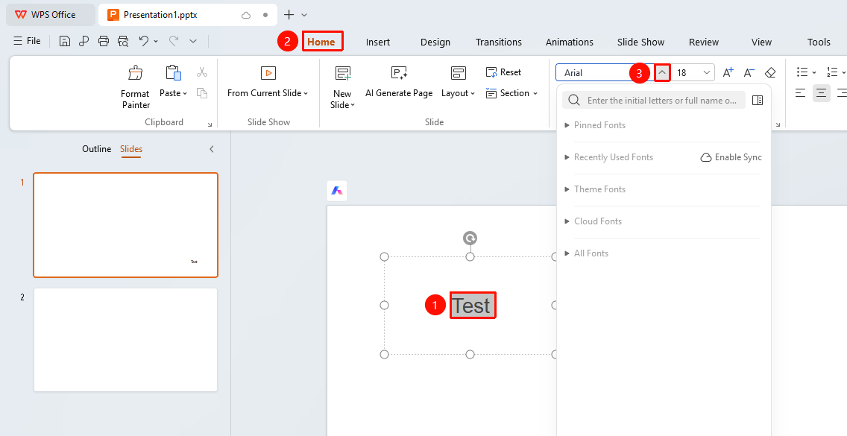
Task: Open Print Preview from quick access toolbar
Action: pyautogui.click(x=123, y=41)
